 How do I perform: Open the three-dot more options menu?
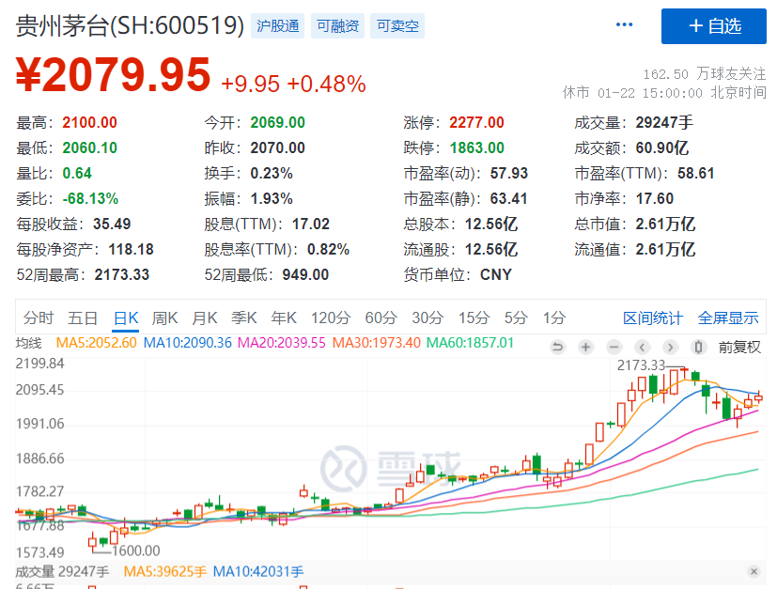(625, 25)
